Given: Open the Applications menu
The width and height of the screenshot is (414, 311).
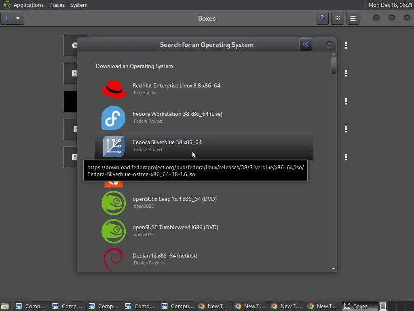Looking at the screenshot, I should 29,5.
